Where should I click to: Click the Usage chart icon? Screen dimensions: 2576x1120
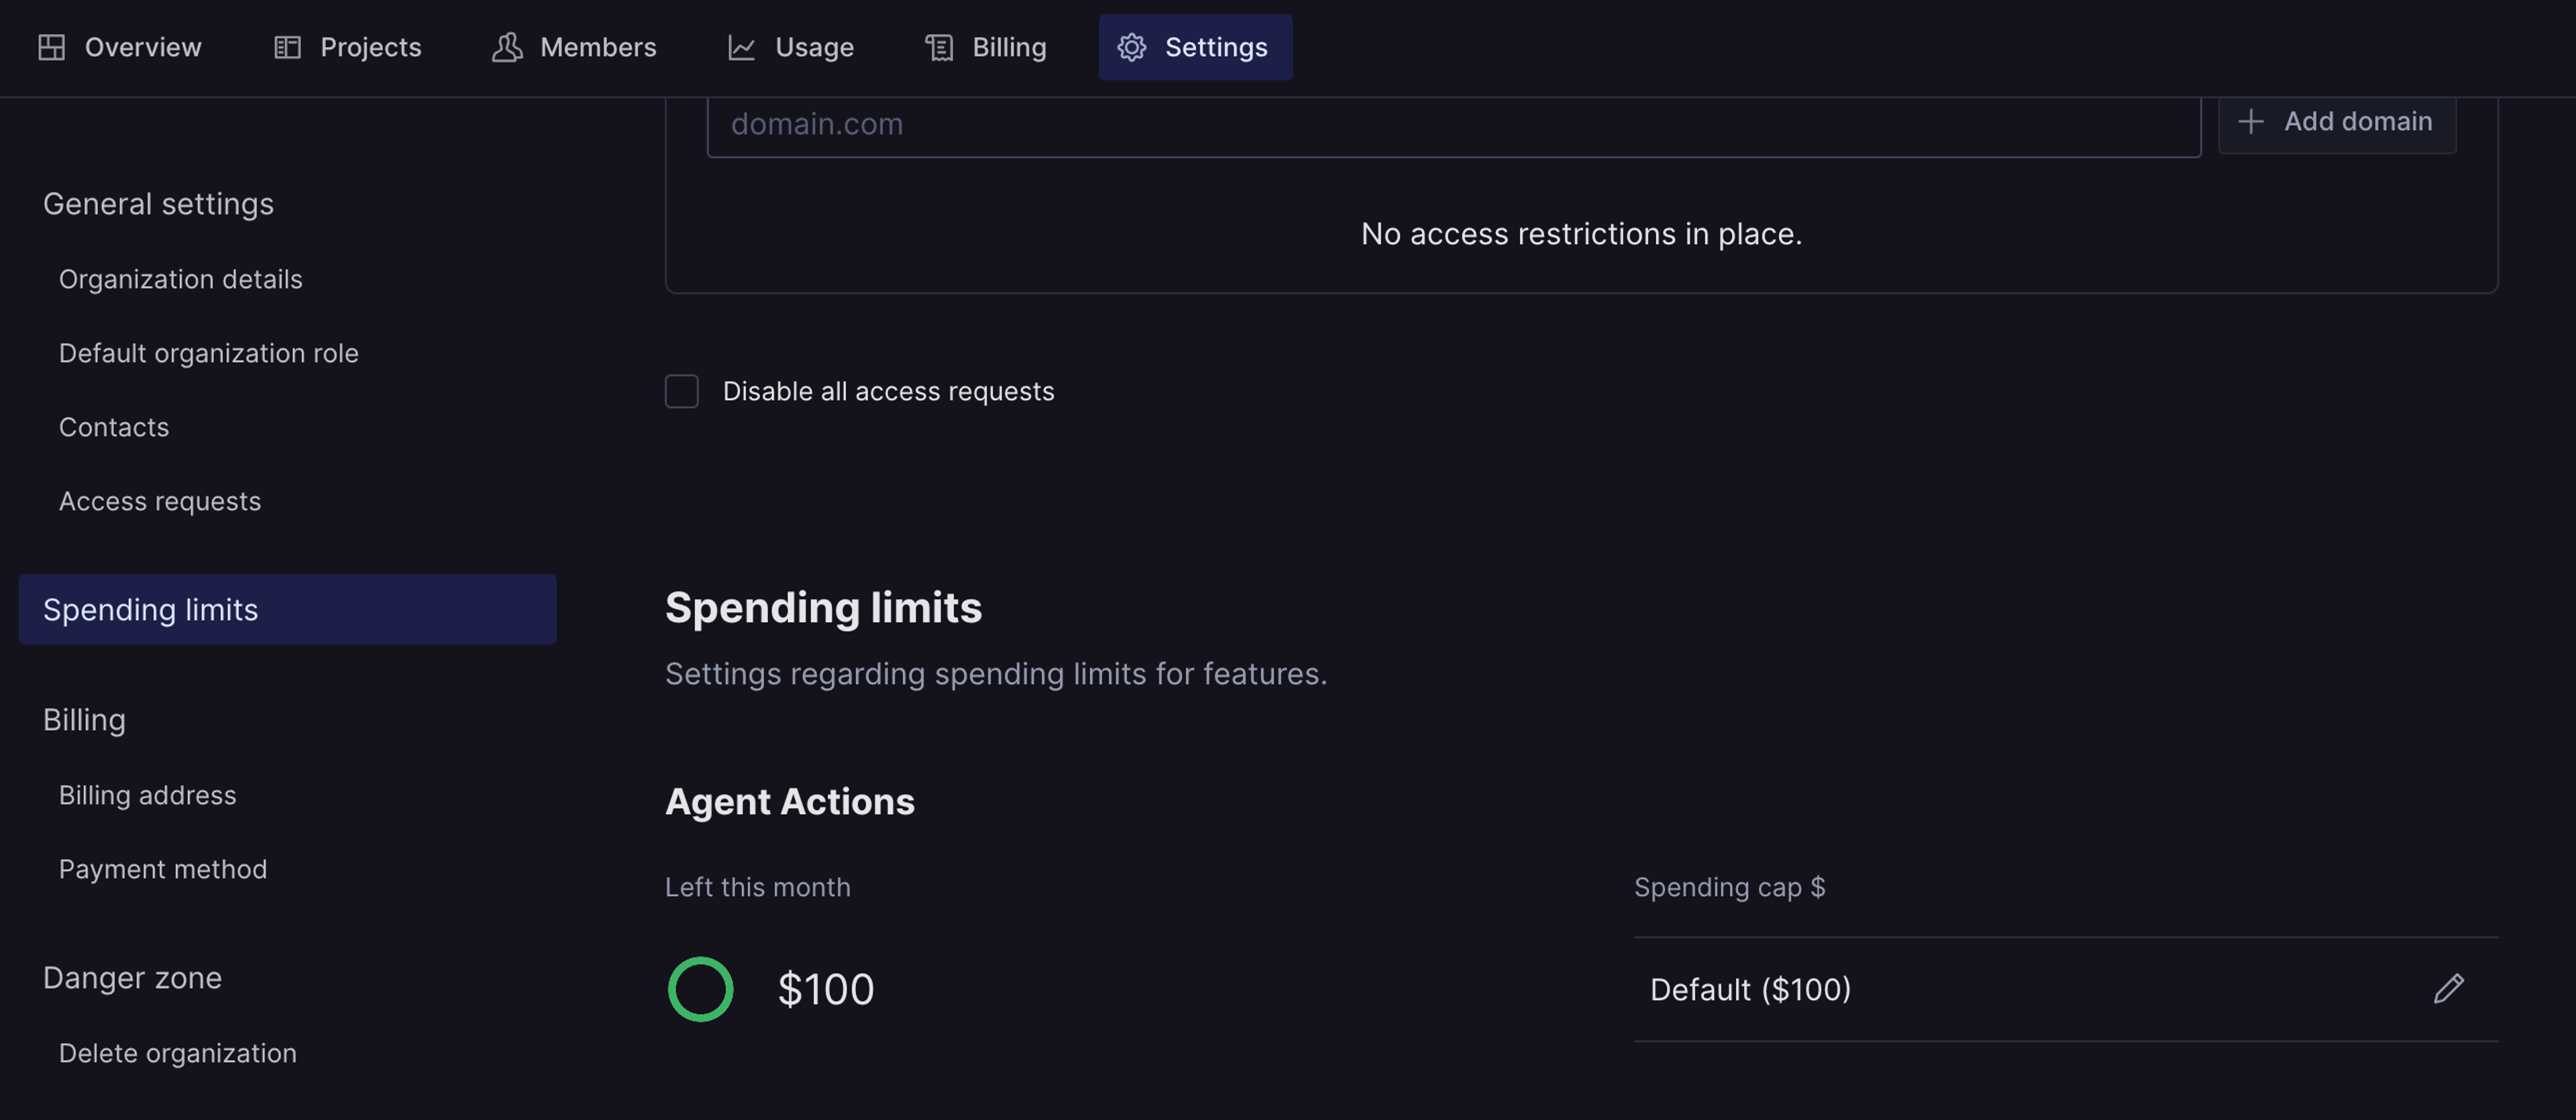tap(741, 47)
